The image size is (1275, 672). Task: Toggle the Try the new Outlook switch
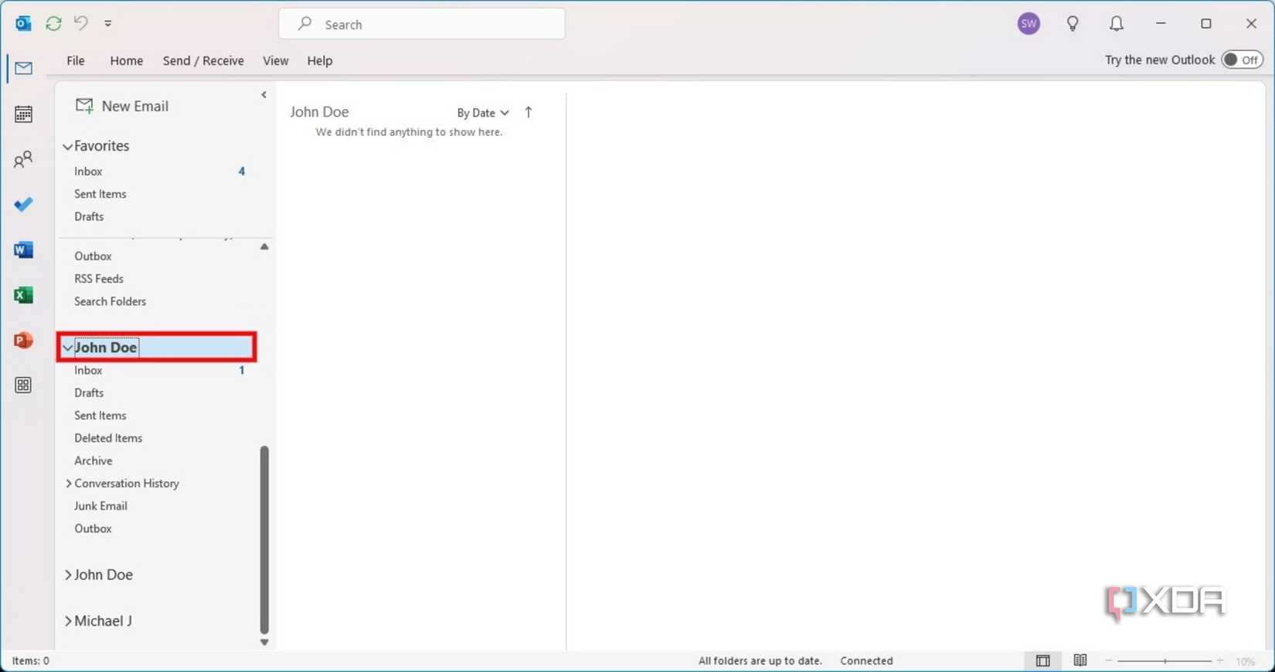pyautogui.click(x=1242, y=59)
